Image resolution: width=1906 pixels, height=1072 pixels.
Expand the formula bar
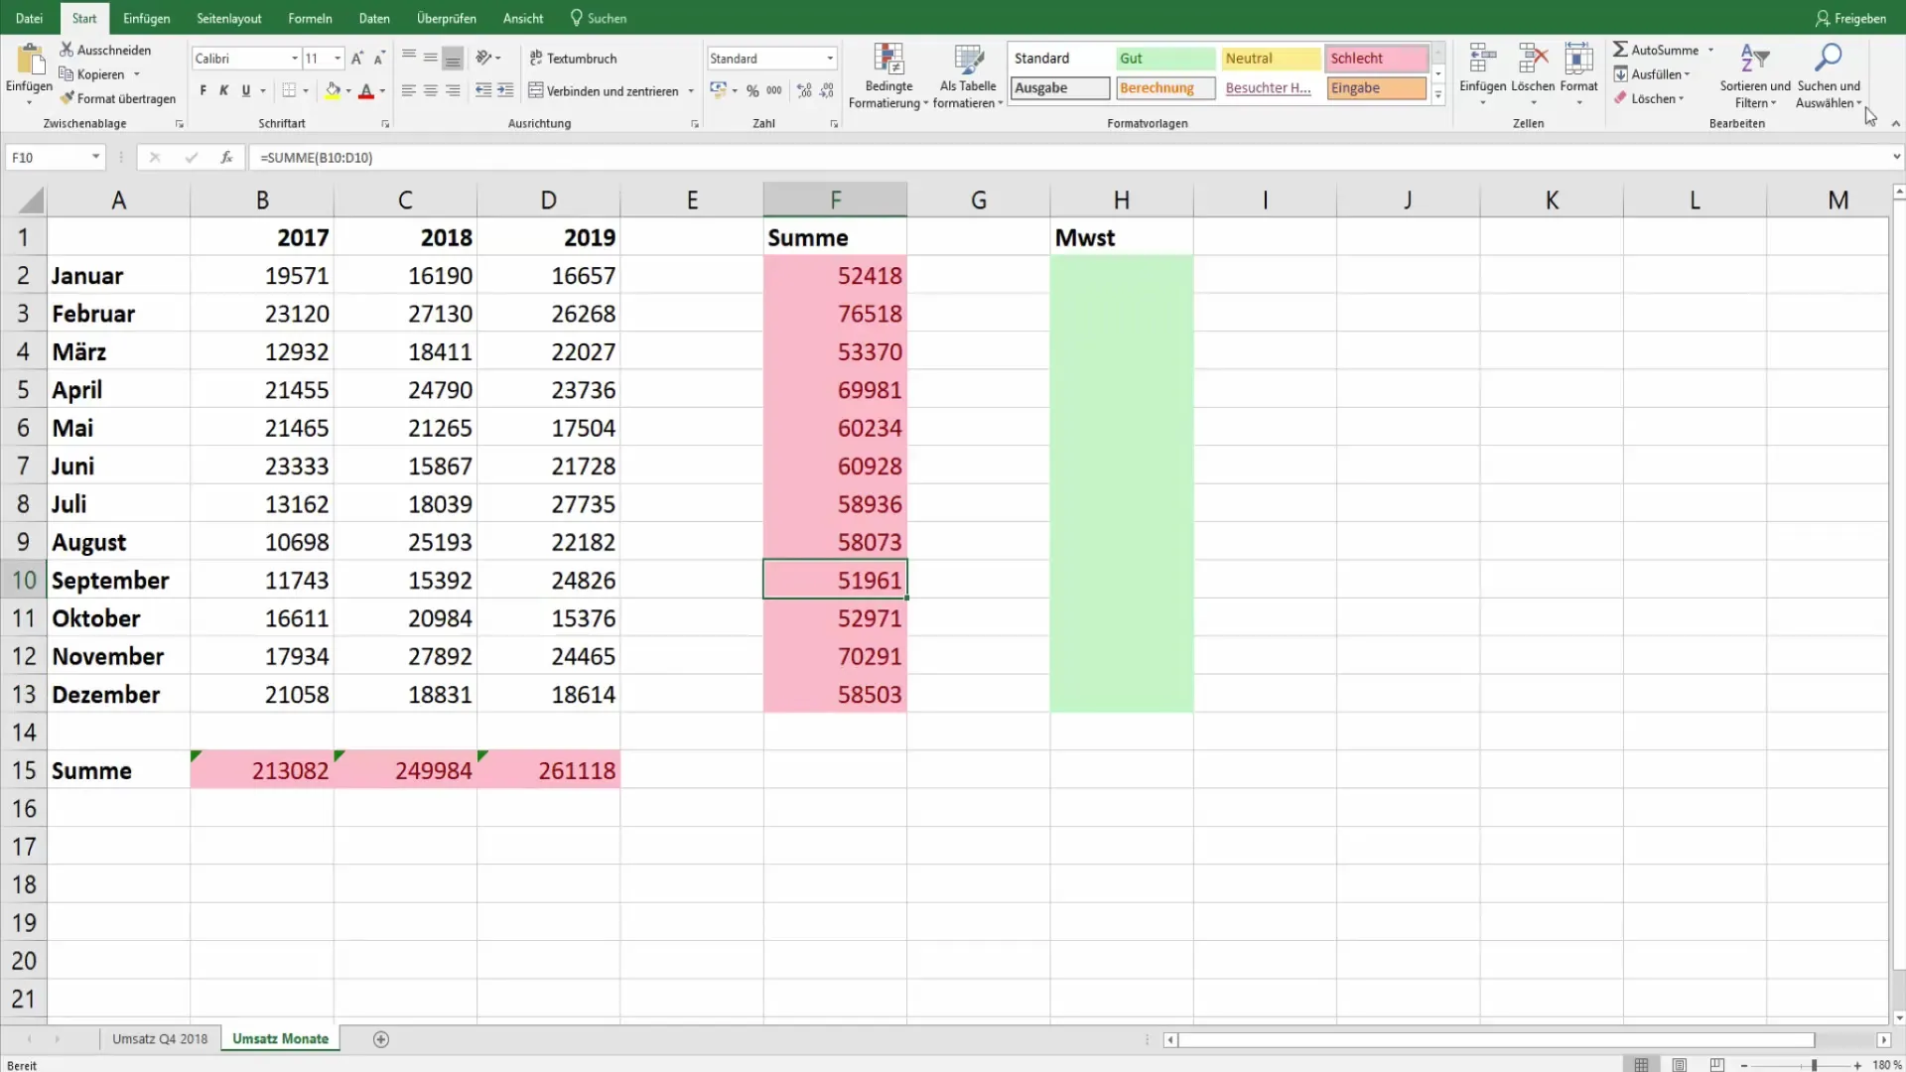click(1896, 157)
